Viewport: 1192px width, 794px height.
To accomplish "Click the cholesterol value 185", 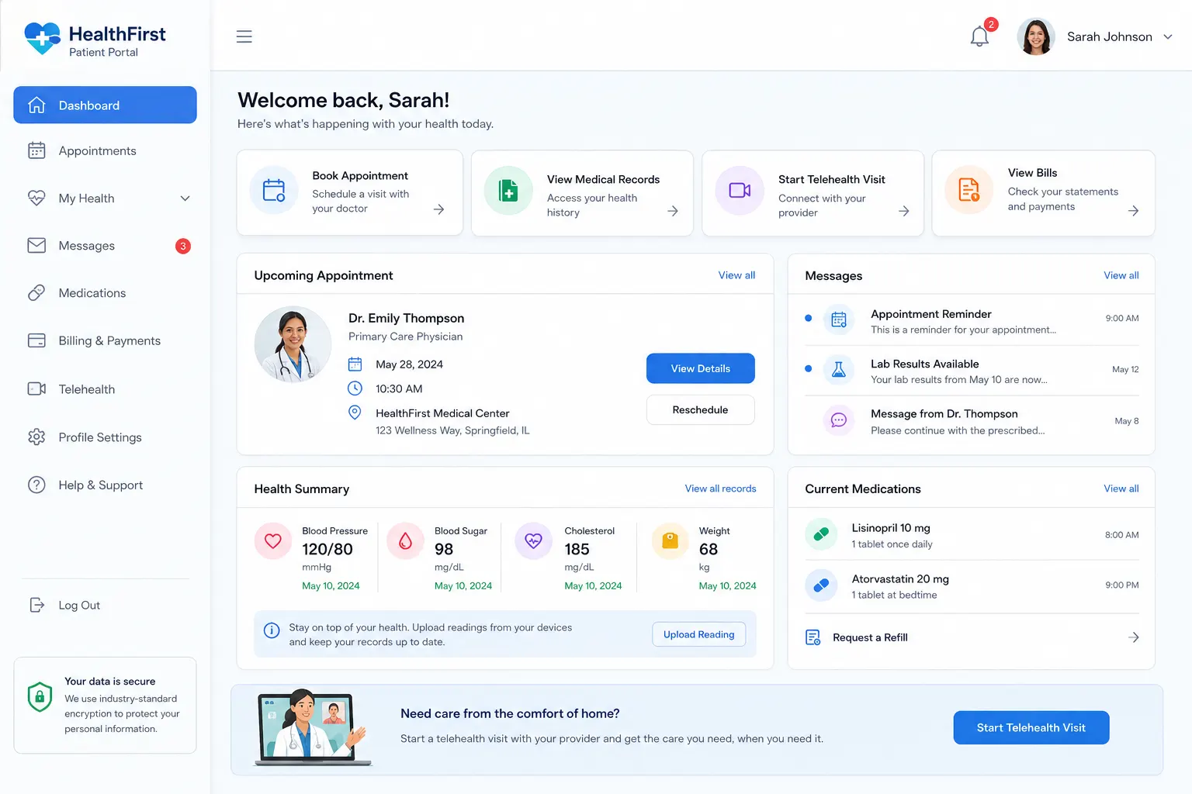I will tap(577, 549).
